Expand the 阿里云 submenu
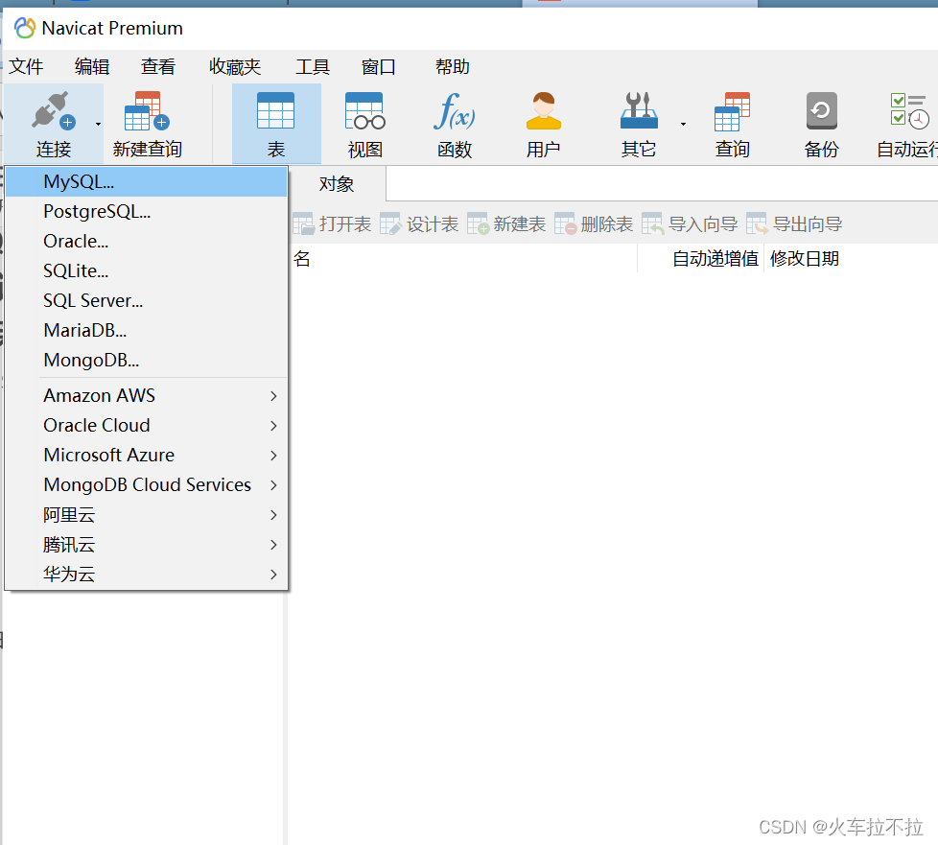938x845 pixels. [x=147, y=515]
